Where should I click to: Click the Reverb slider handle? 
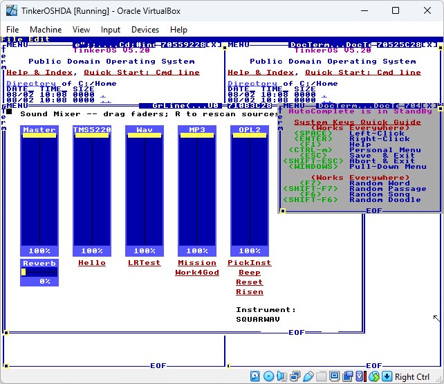[24, 272]
